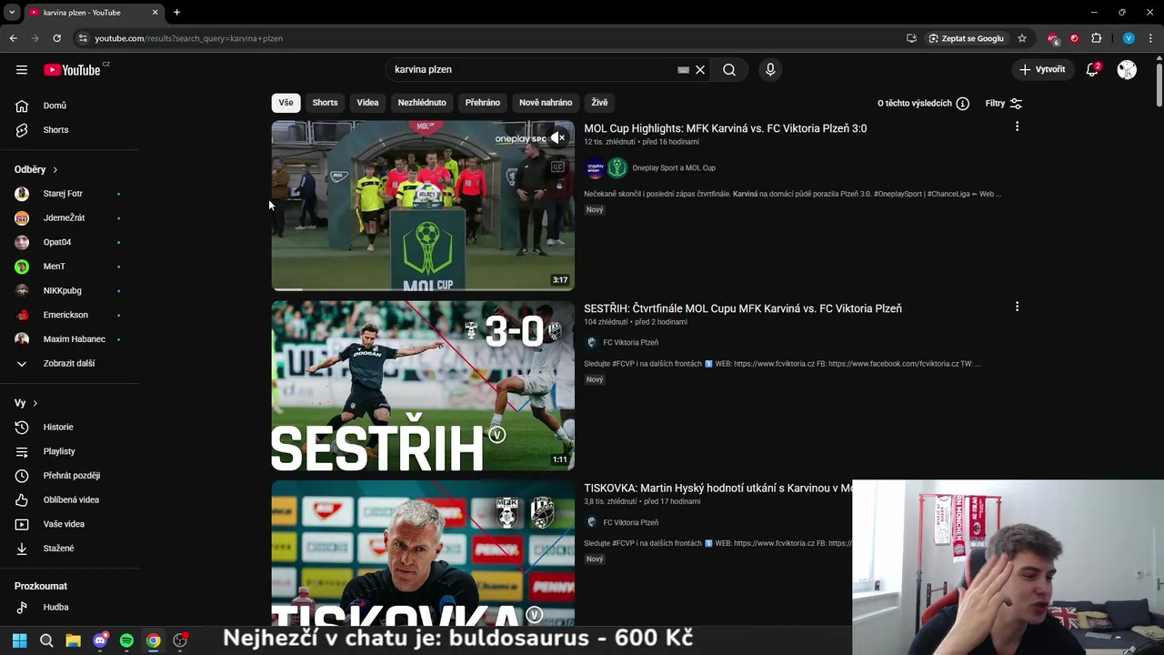Open the account avatar menu
The image size is (1164, 655).
[1127, 69]
